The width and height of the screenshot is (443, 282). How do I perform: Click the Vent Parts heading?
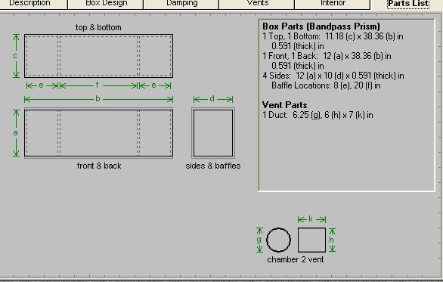pos(284,105)
